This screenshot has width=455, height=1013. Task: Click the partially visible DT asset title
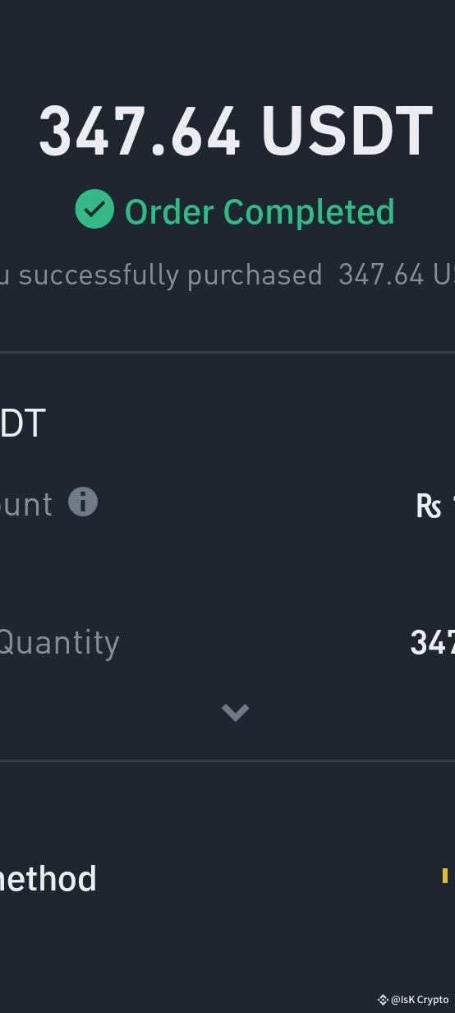(x=22, y=423)
